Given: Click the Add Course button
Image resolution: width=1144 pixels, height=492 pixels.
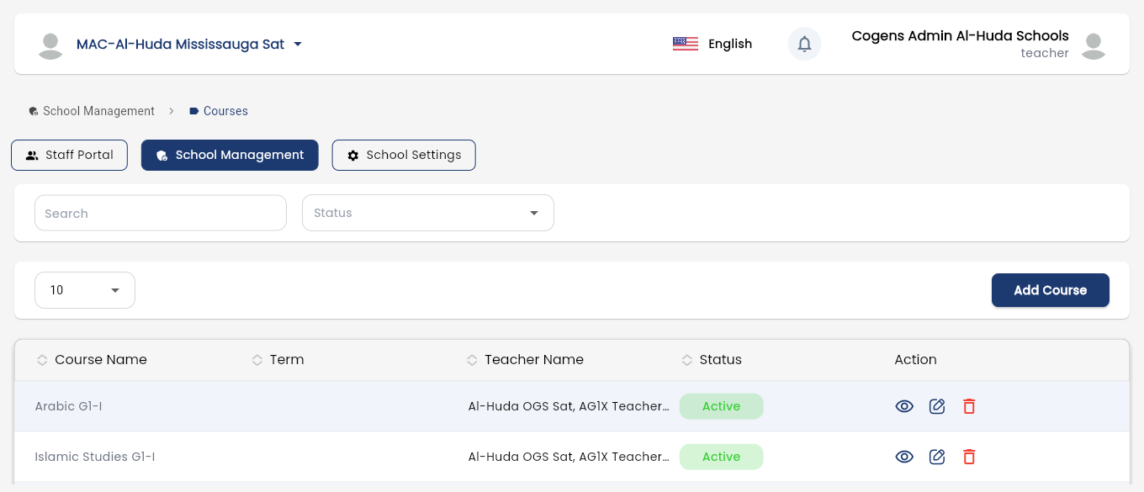Looking at the screenshot, I should coord(1050,290).
